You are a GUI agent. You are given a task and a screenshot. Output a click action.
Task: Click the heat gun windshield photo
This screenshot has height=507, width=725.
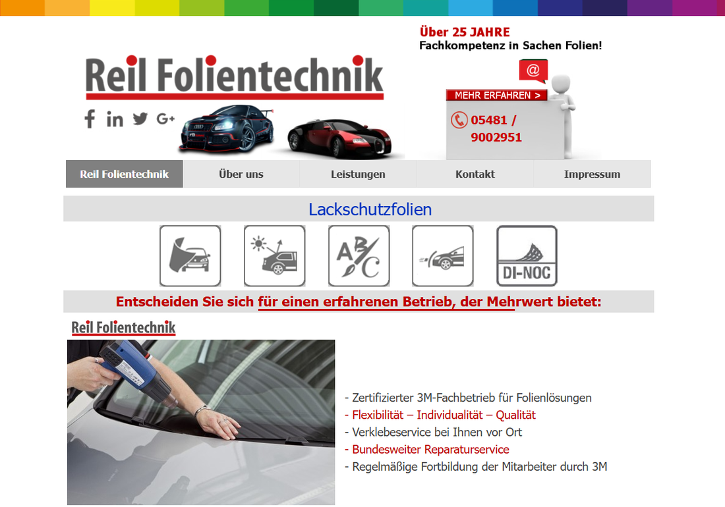coord(201,423)
